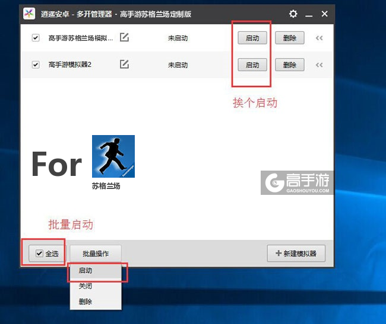Screen dimensions: 386x324
Task: Click the 苏格兰场 game icon
Action: (x=113, y=156)
